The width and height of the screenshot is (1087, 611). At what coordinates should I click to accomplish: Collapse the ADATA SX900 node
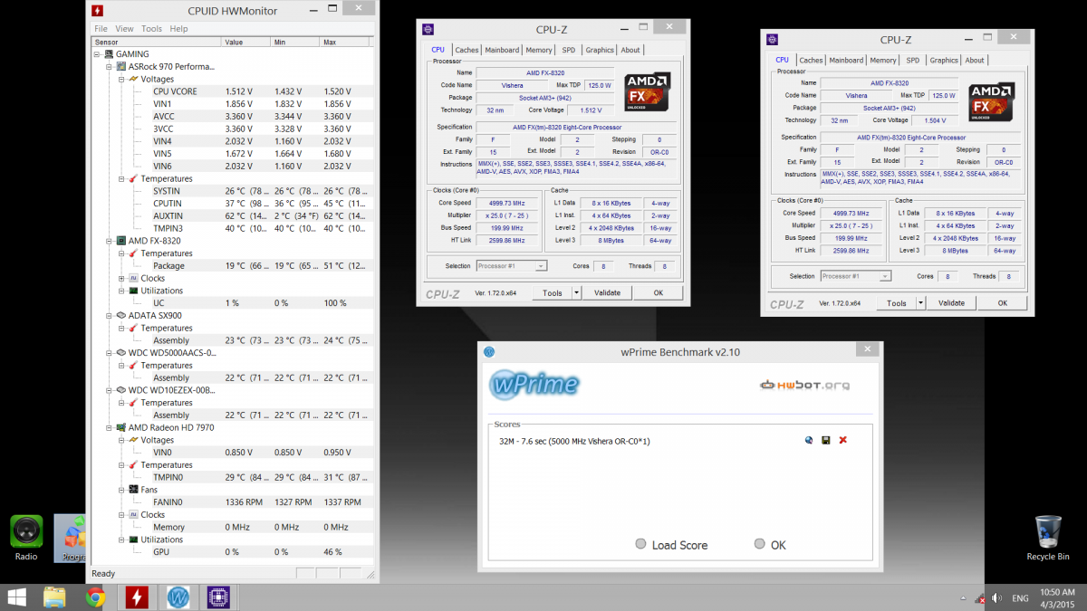tap(110, 316)
